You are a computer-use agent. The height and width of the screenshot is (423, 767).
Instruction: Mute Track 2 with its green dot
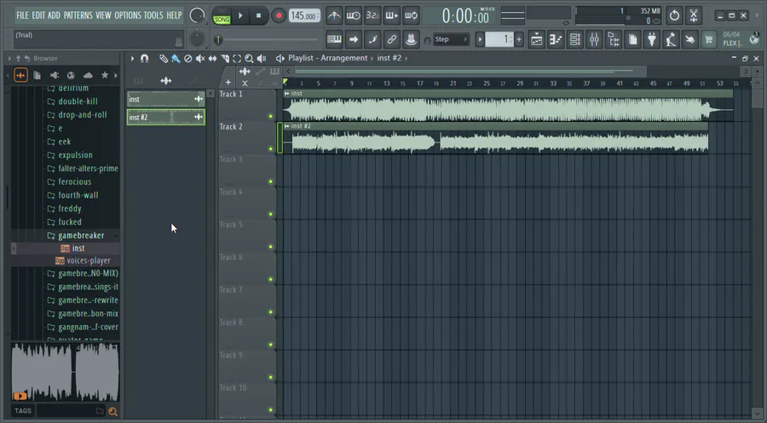(x=270, y=149)
